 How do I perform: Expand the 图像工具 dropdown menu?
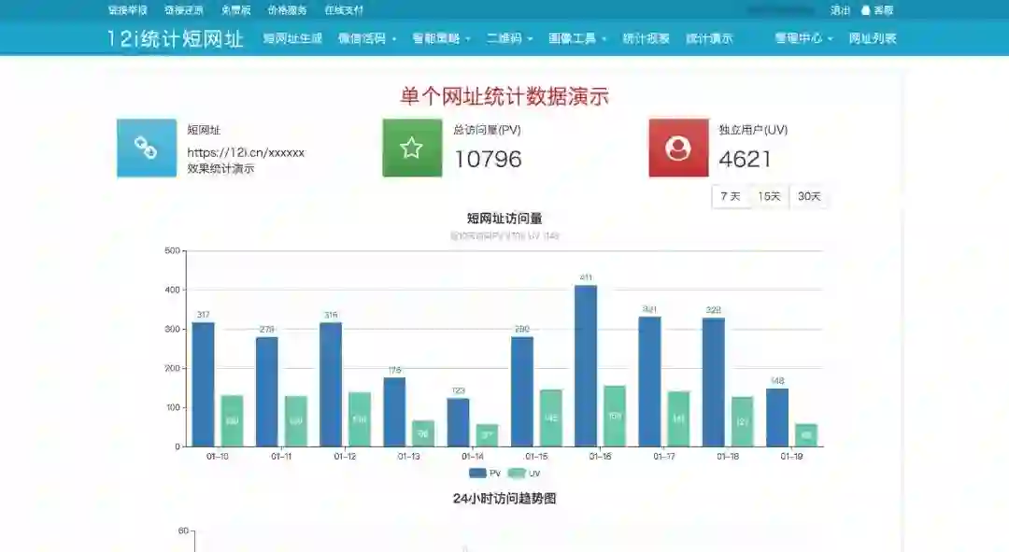pyautogui.click(x=577, y=38)
